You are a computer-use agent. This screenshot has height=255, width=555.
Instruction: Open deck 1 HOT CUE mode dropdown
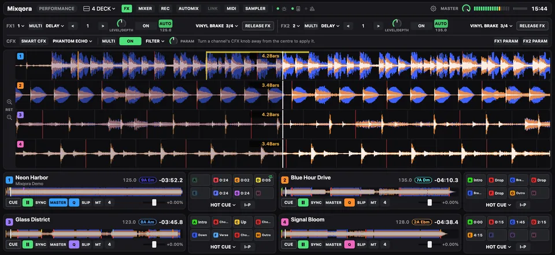tap(223, 205)
